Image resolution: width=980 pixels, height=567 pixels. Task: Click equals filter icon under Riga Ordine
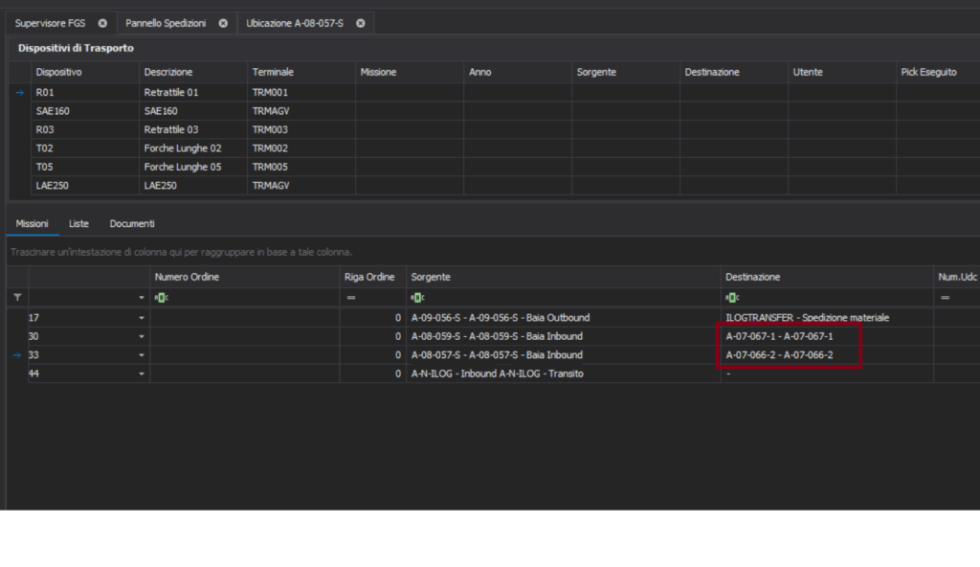(x=350, y=298)
